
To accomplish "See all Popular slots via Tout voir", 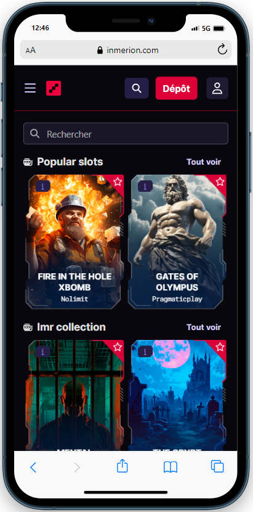I will click(203, 162).
